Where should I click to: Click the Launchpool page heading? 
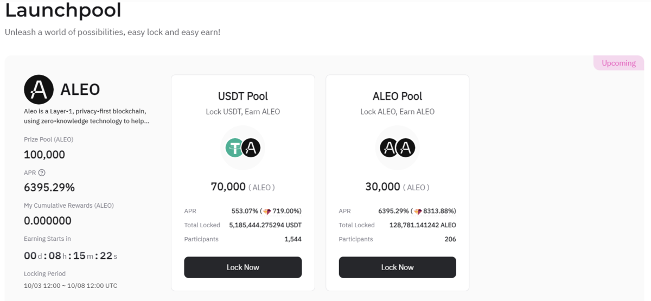click(63, 11)
